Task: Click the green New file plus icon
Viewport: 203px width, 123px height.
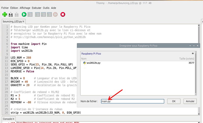Action: point(5,14)
